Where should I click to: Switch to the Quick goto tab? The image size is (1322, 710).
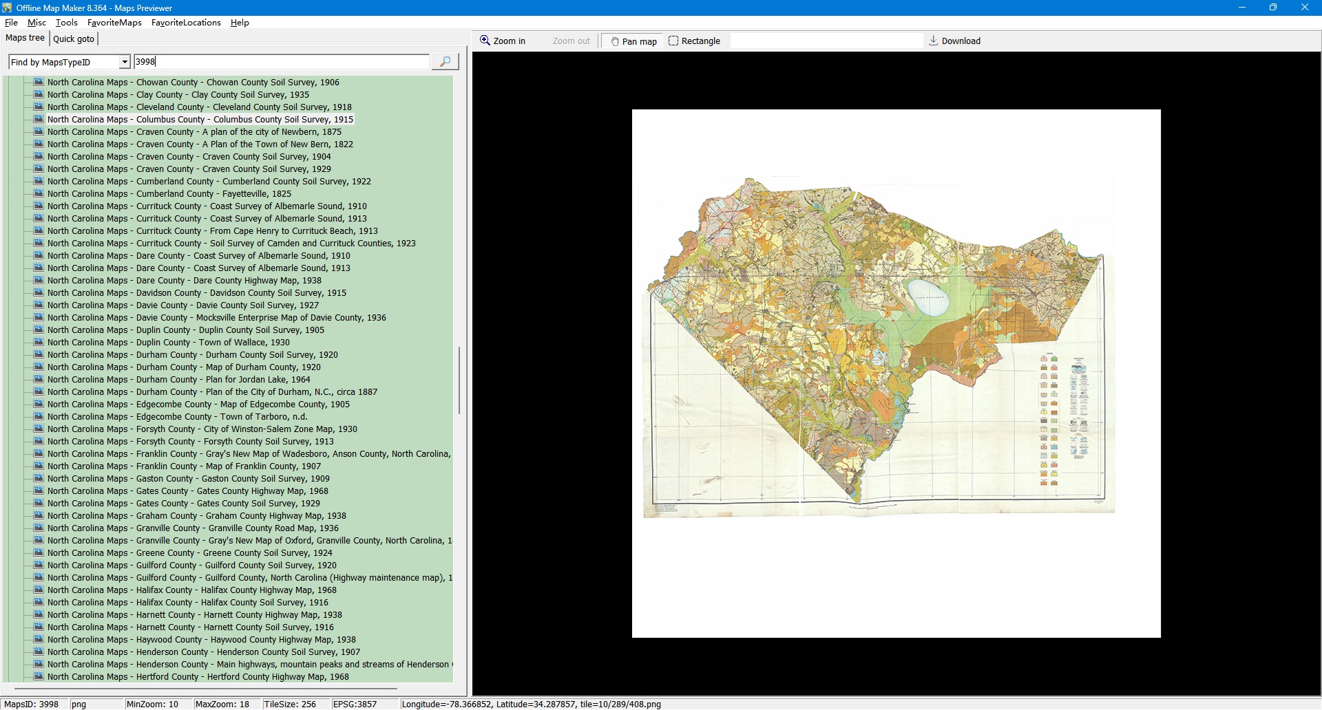(74, 39)
